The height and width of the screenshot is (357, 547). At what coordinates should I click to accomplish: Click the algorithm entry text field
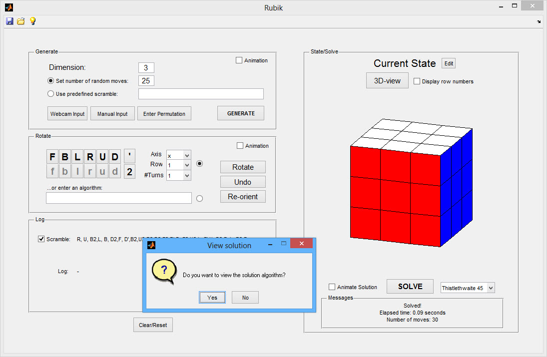tap(119, 198)
